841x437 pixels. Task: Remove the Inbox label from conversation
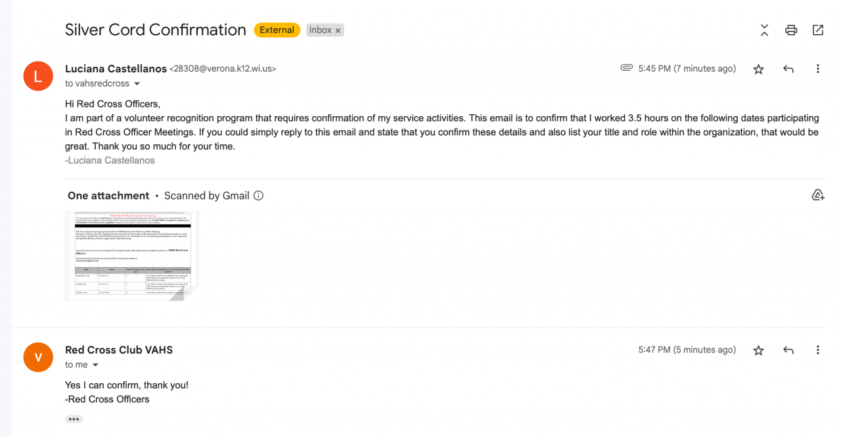(338, 31)
